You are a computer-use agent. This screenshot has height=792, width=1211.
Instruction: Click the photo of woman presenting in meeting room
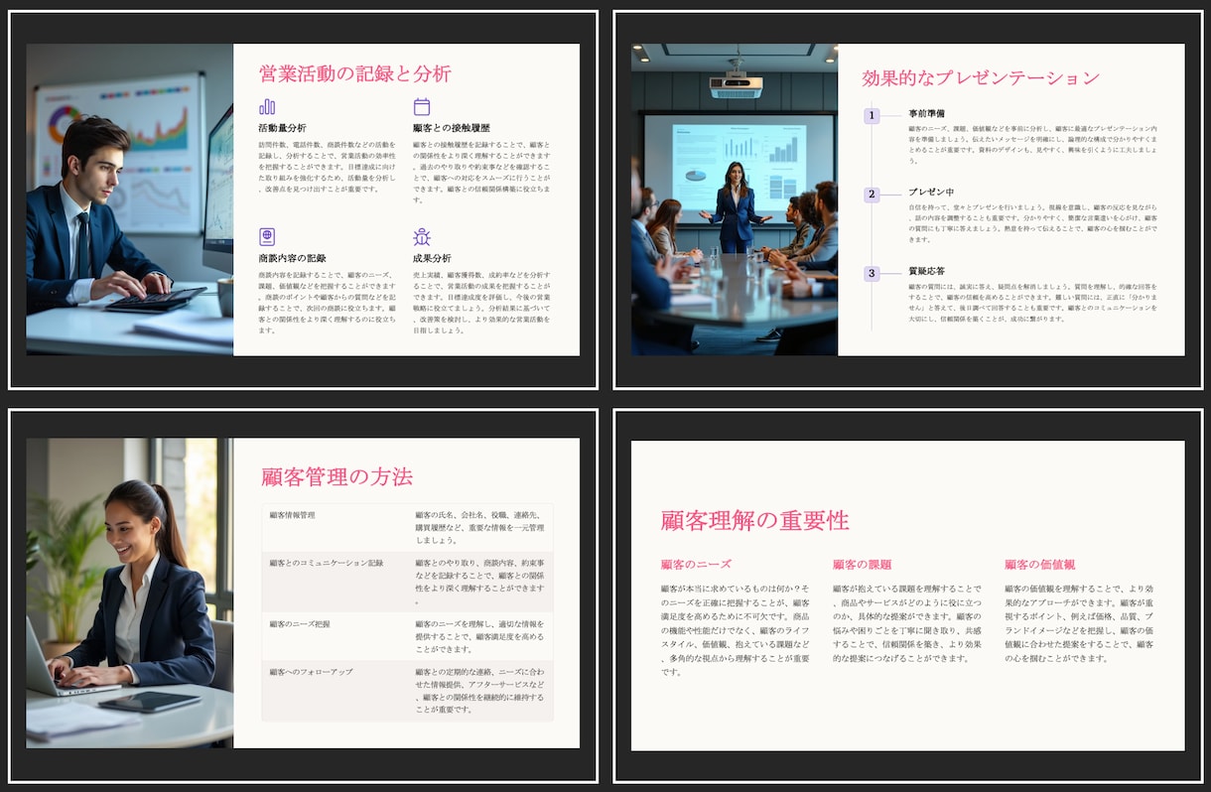pyautogui.click(x=735, y=199)
